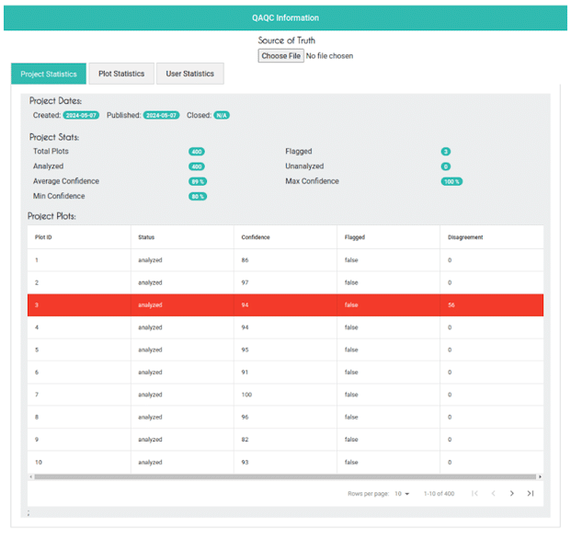Sort by the Plot ID column header
This screenshot has width=571, height=539.
click(43, 237)
